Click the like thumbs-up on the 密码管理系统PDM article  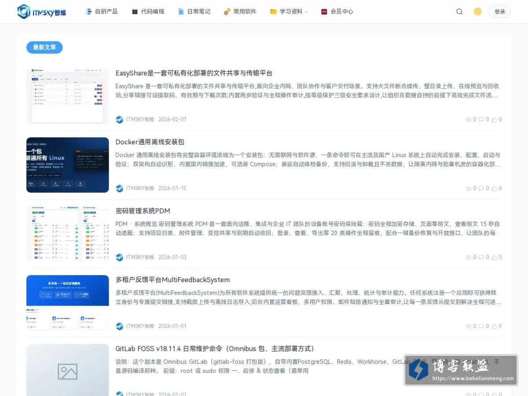pyautogui.click(x=494, y=257)
